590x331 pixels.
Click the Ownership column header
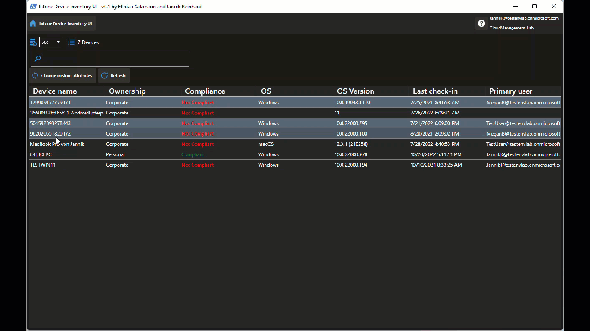click(x=127, y=91)
